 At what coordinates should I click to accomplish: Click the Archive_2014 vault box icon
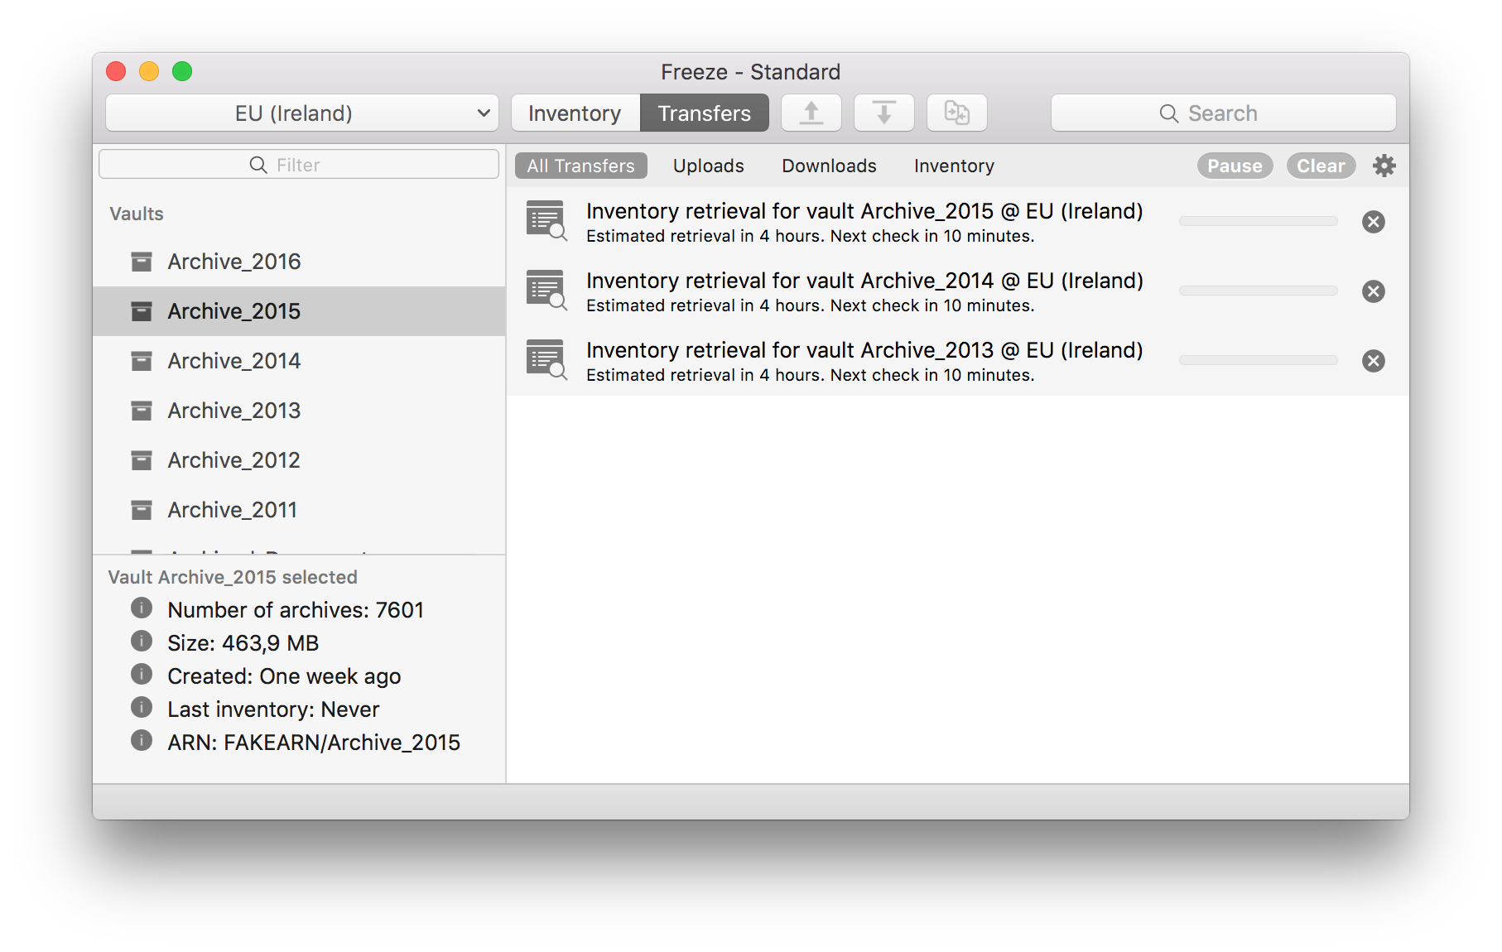click(142, 361)
